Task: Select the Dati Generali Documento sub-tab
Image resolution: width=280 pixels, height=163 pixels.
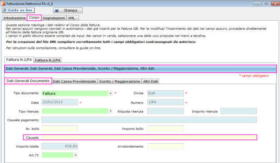Action: [28, 81]
